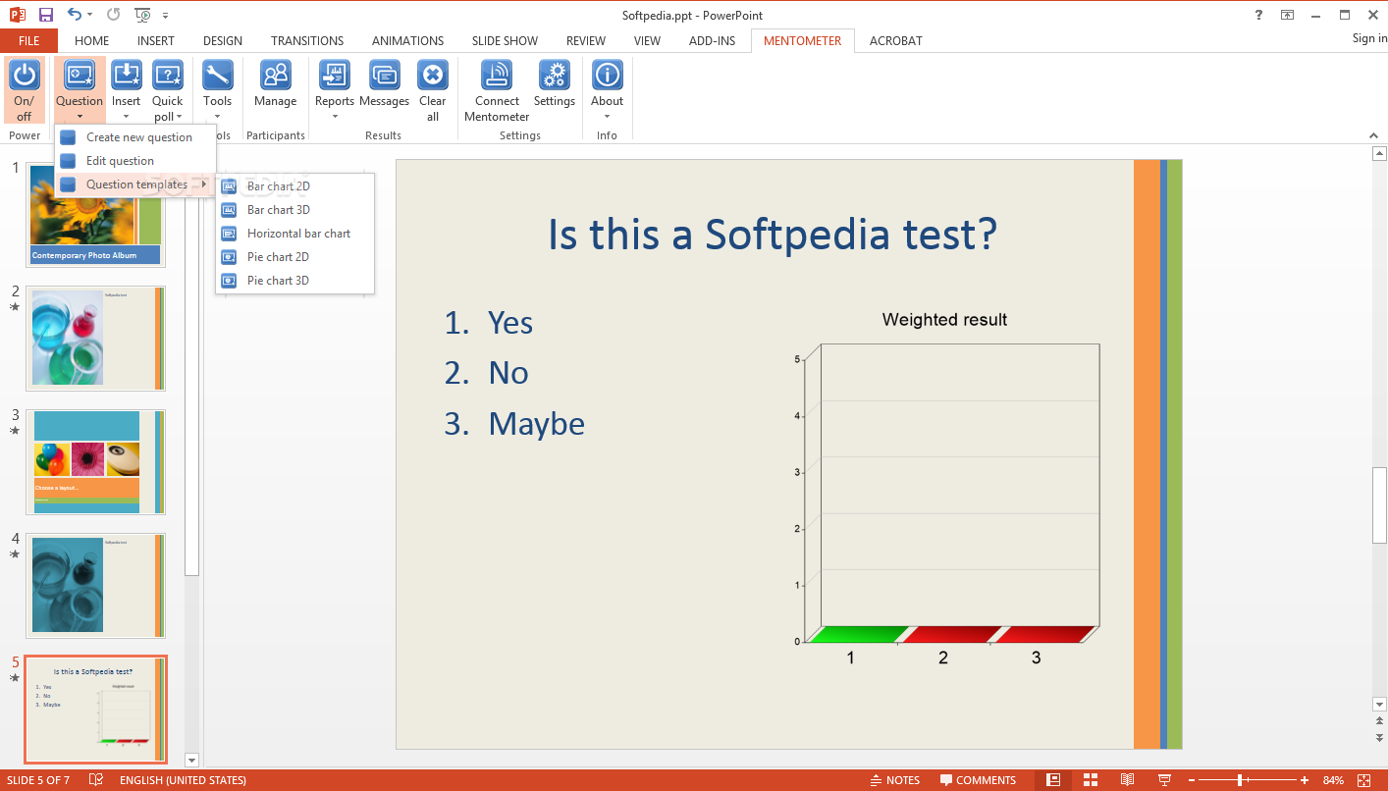
Task: Select Pie chart 2D template
Action: pos(295,257)
